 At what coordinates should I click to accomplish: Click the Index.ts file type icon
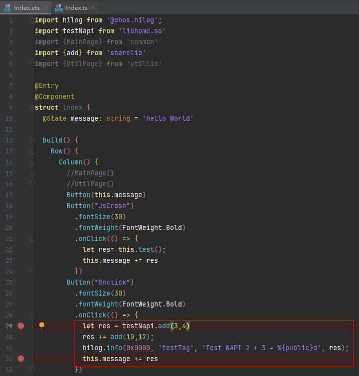click(x=59, y=8)
